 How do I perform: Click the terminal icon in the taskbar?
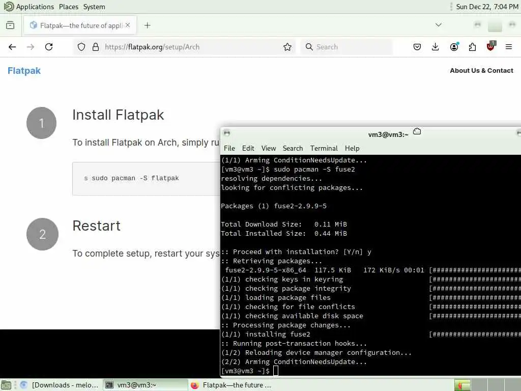pos(109,385)
